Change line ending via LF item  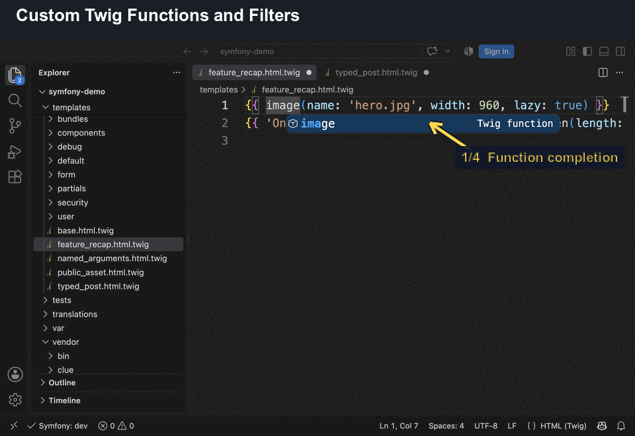click(x=512, y=425)
